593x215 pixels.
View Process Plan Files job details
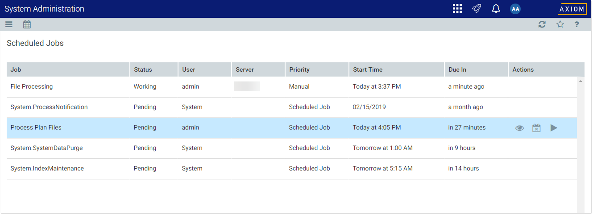pos(519,128)
